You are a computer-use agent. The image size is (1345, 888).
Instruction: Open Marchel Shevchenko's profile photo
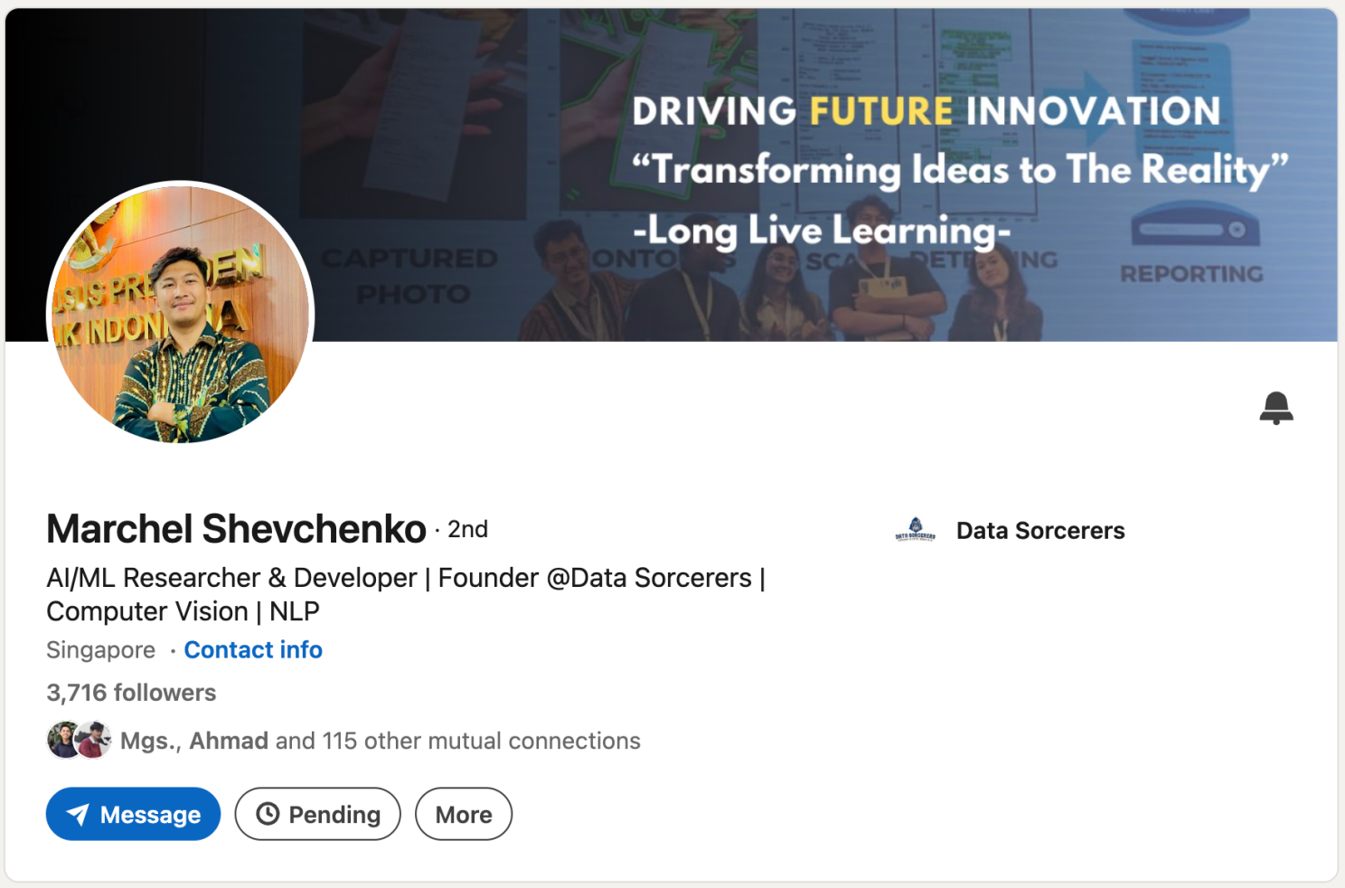[x=181, y=315]
